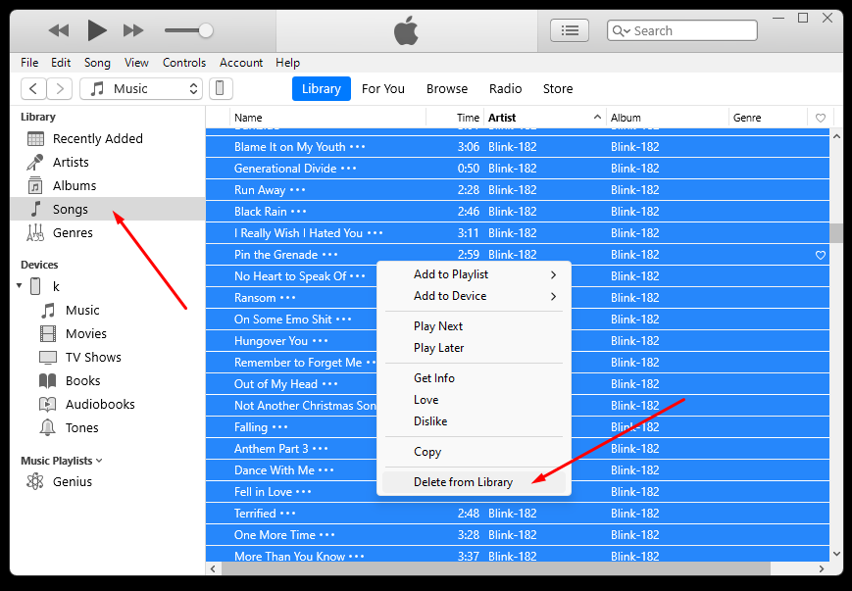Go back with the back arrow button
Screen dimensions: 852x591
point(33,88)
